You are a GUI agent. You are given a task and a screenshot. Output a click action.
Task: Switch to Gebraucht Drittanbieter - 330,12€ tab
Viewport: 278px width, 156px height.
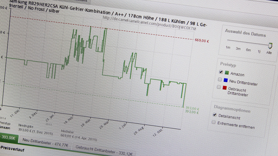coord(104,150)
